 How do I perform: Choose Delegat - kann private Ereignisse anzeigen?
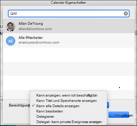[69, 122]
